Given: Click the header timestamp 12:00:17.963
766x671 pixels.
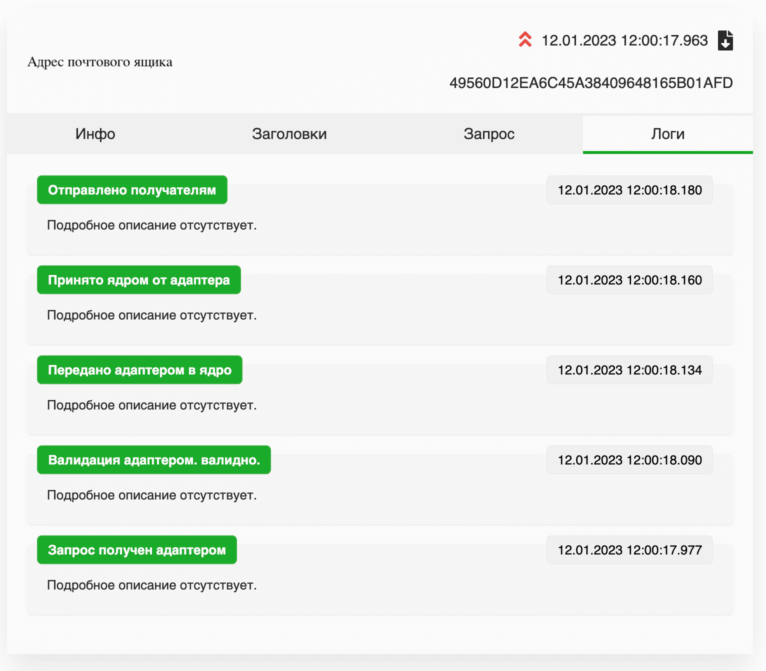Looking at the screenshot, I should [x=624, y=40].
